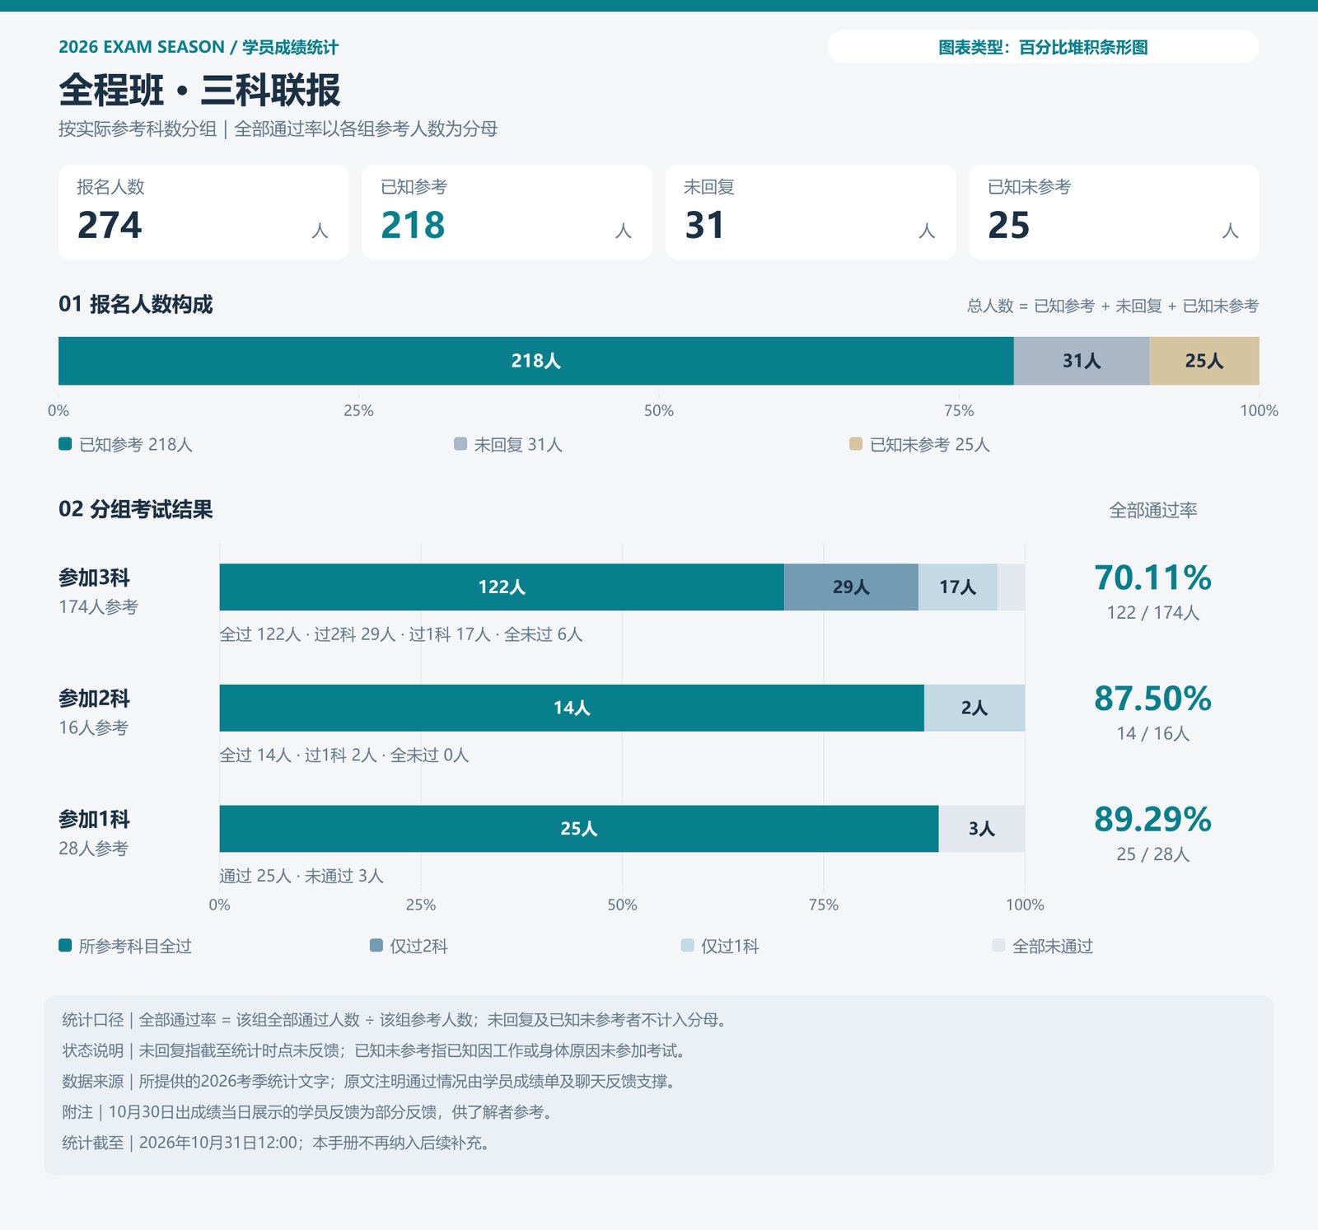1318x1230 pixels.
Task: Click the 统计截至 2026年10月31日12:00 note
Action: pos(278,1143)
